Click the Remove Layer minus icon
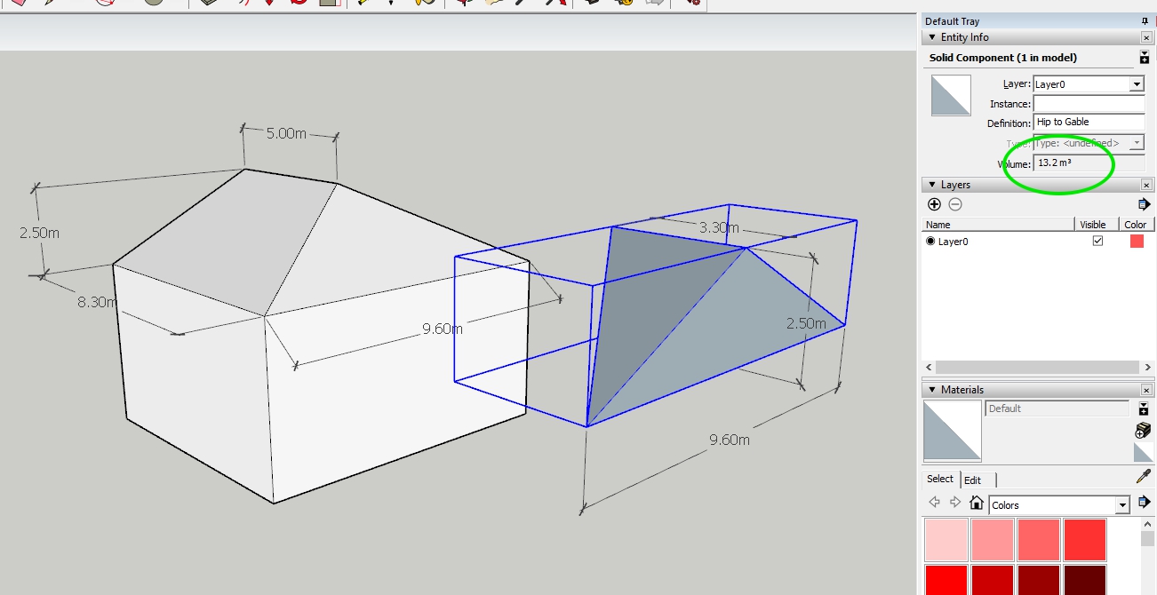Screen dimensions: 1157x595 954,204
